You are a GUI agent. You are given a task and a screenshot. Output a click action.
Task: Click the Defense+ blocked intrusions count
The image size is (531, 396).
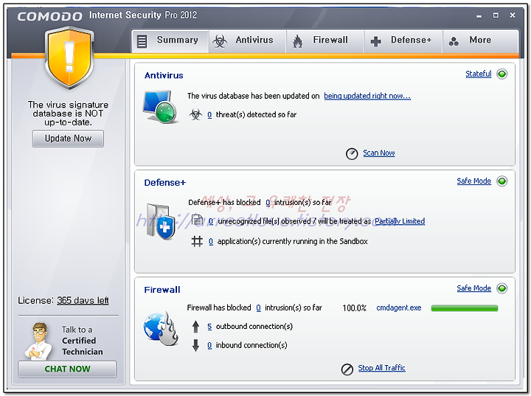pyautogui.click(x=268, y=203)
